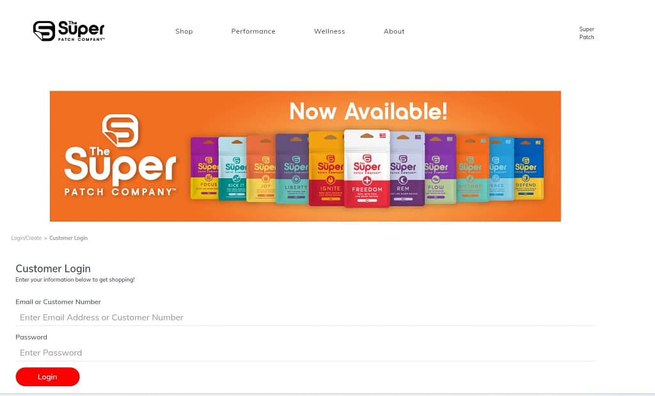Click the white banner logo icon
655x396 pixels.
[120, 130]
